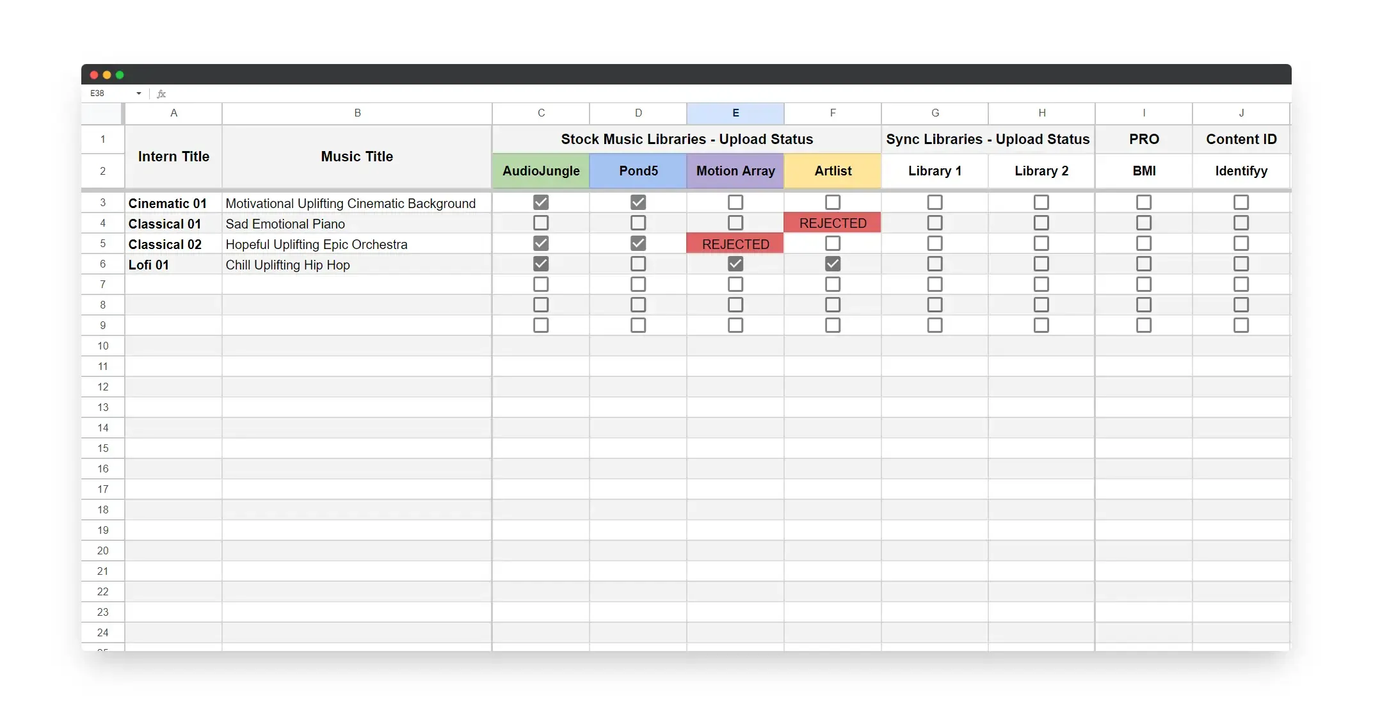This screenshot has width=1373, height=715.
Task: Select column J header
Action: point(1241,113)
